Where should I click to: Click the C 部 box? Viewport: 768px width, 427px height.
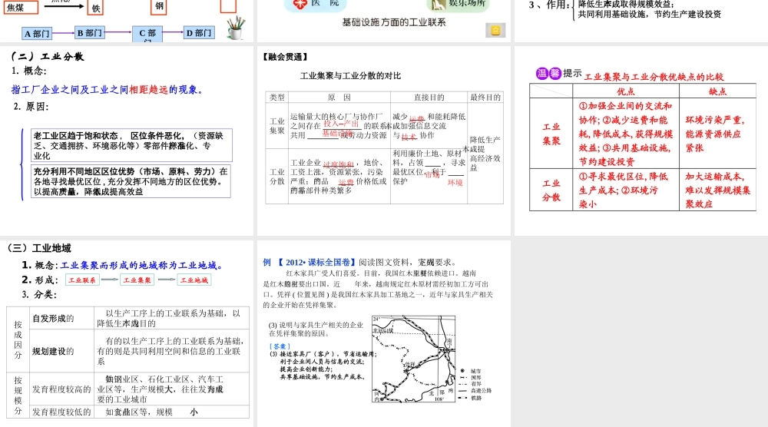[x=147, y=34]
